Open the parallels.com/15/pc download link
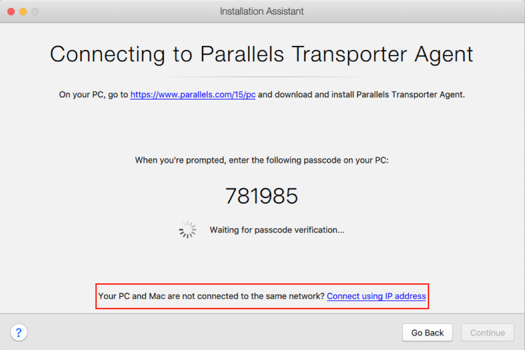Screen dimensions: 525x350 coord(193,95)
